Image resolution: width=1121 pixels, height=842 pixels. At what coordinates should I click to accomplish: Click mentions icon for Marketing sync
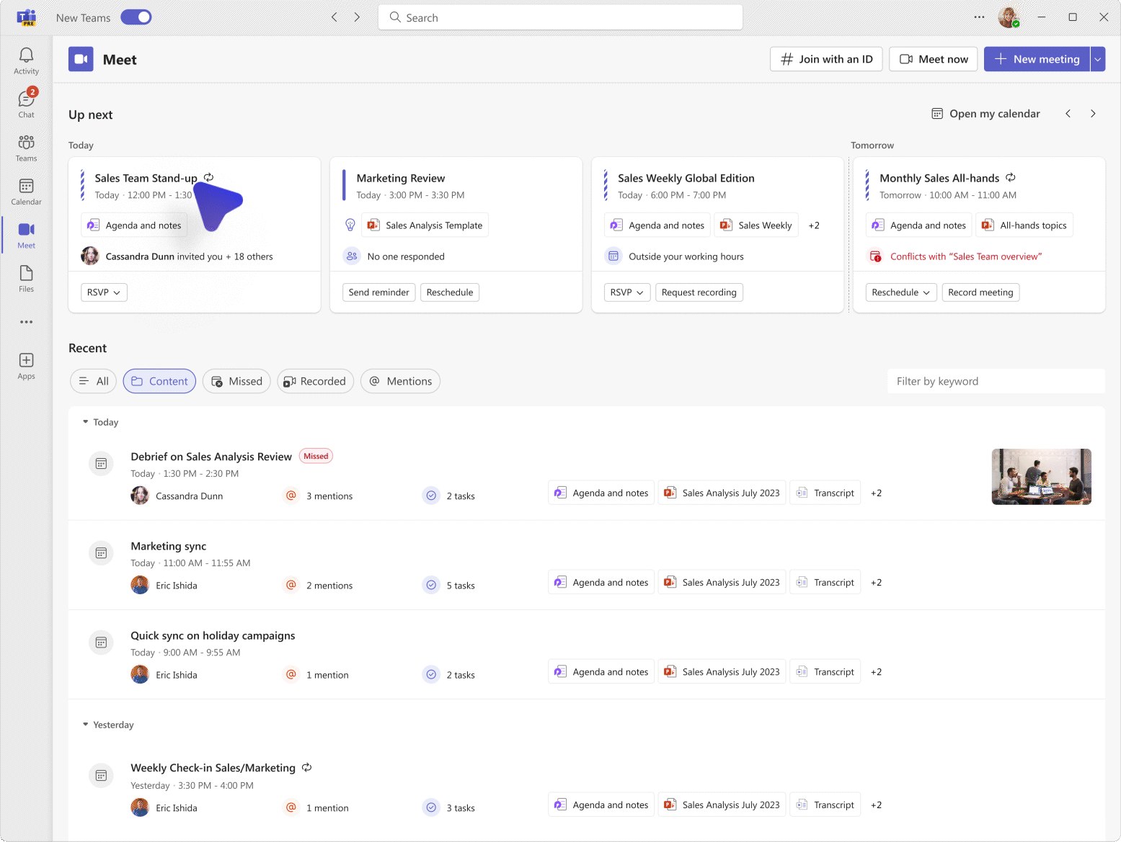pos(291,585)
